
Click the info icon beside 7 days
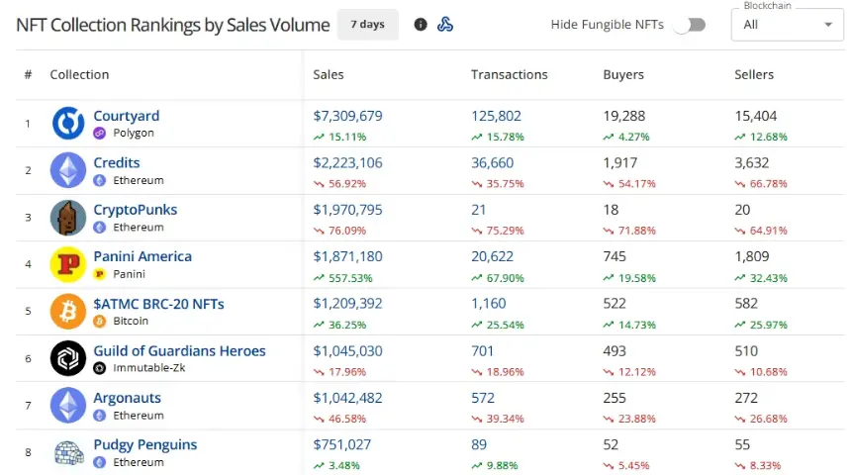pos(421,25)
